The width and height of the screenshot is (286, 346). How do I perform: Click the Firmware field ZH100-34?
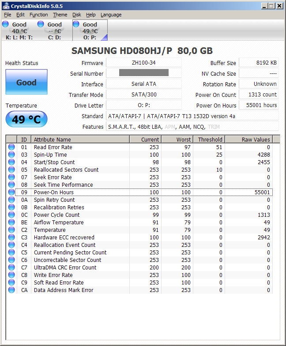[144, 63]
